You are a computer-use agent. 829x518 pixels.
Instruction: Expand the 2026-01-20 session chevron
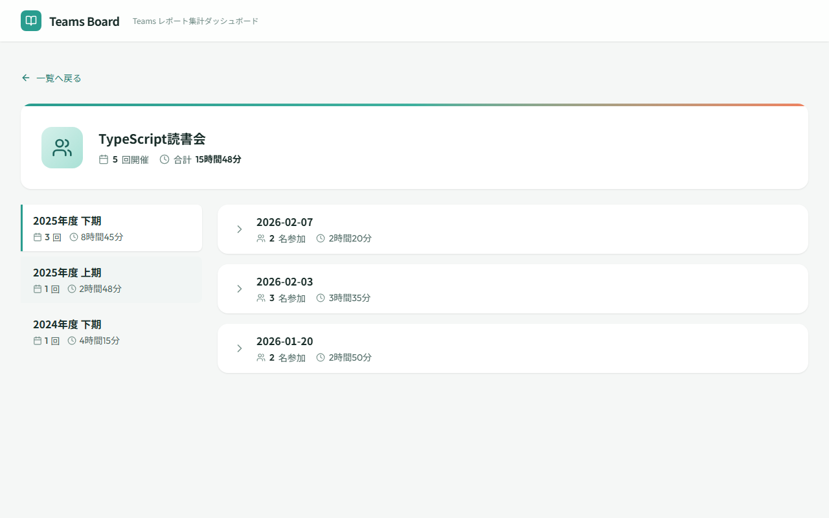(x=239, y=348)
